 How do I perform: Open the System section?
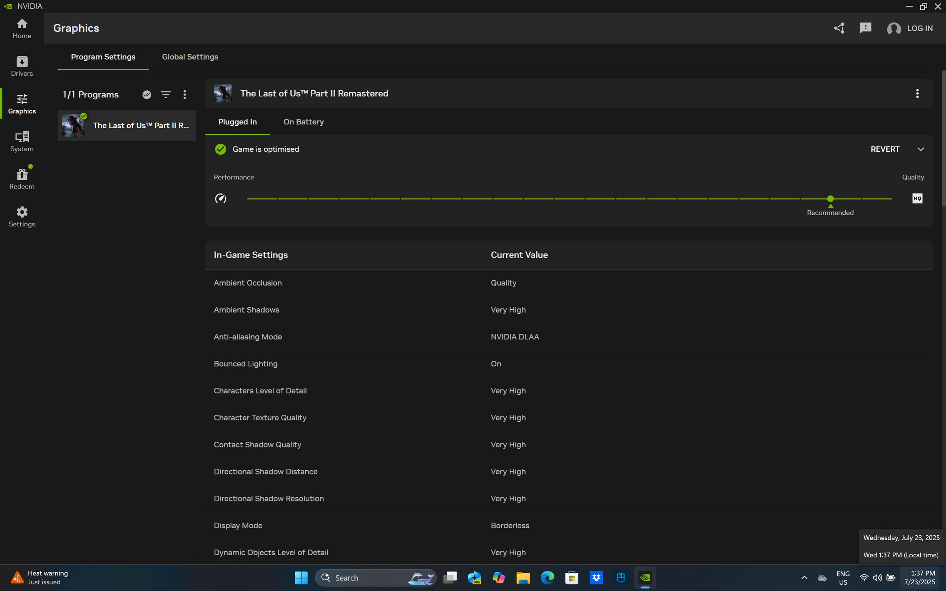tap(22, 142)
